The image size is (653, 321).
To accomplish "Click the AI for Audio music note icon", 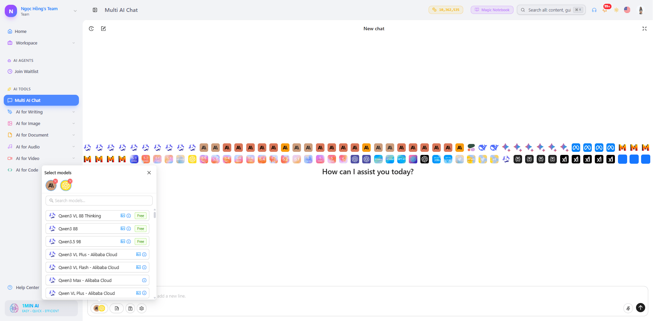I will click(10, 147).
